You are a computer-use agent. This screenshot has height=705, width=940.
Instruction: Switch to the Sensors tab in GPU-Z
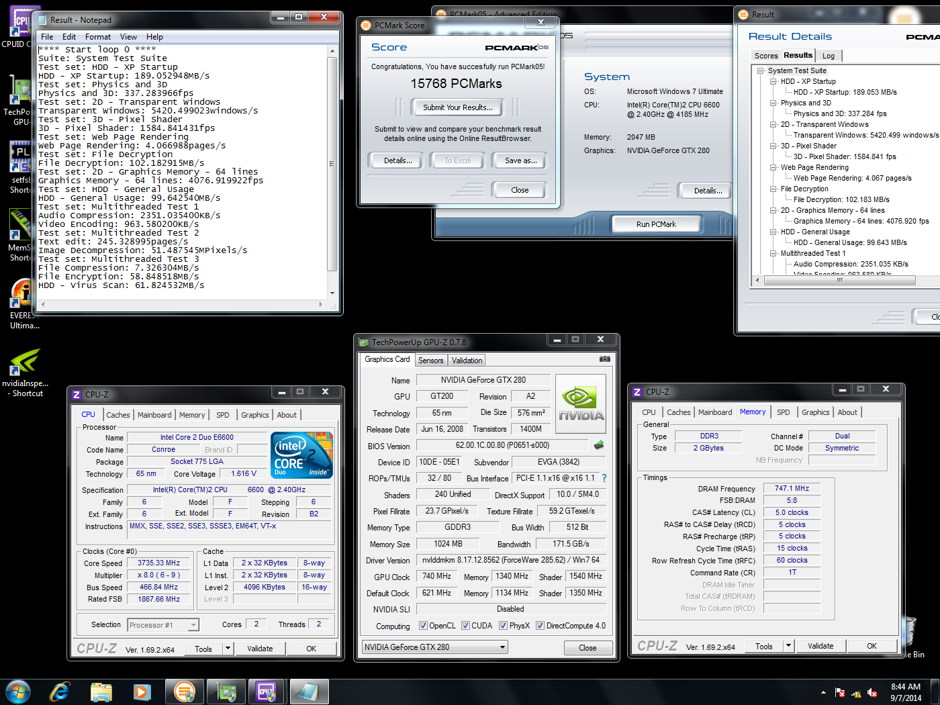pos(431,361)
